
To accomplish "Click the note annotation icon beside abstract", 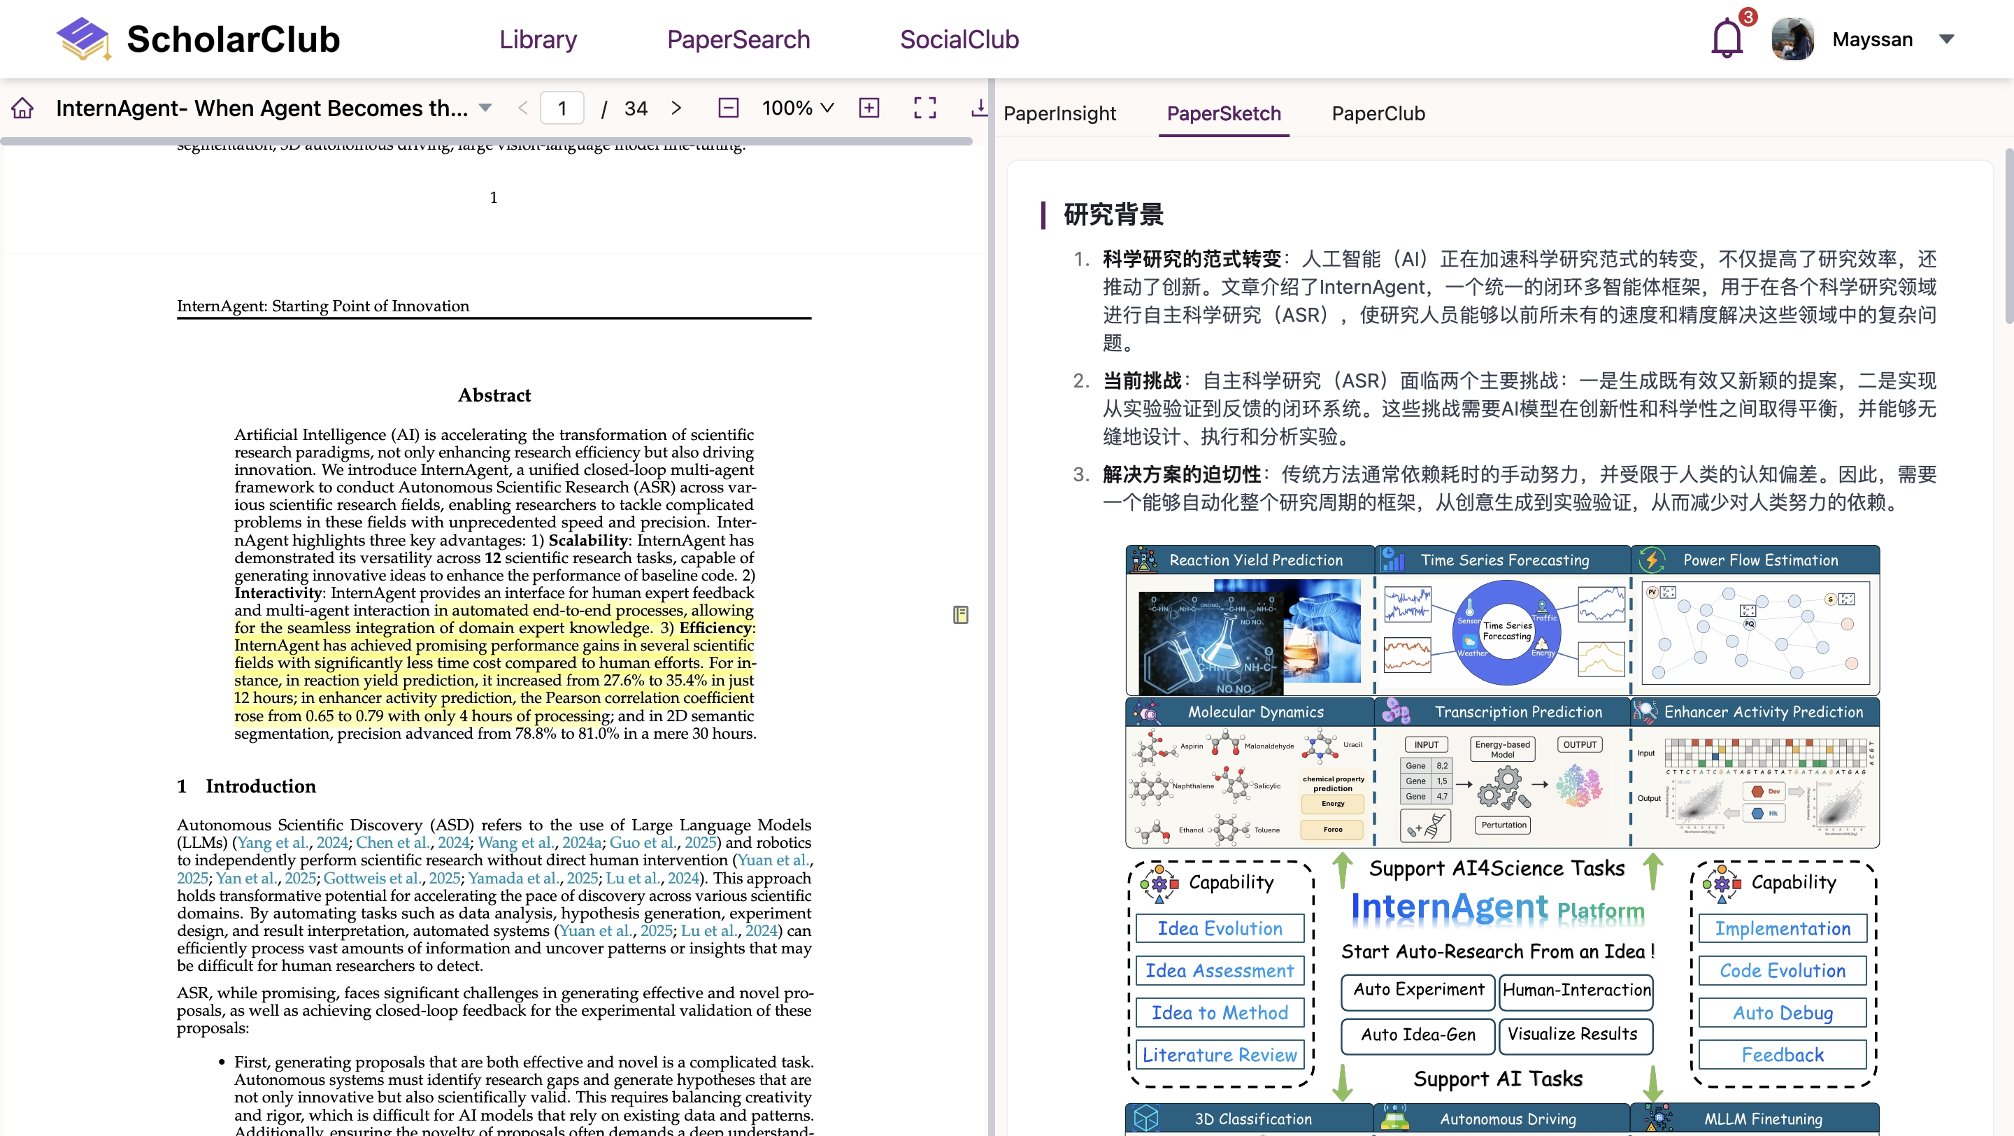I will pos(960,615).
